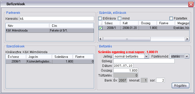Click the Keresés search field
Viewport: 195px width, 94px height.
point(57,19)
